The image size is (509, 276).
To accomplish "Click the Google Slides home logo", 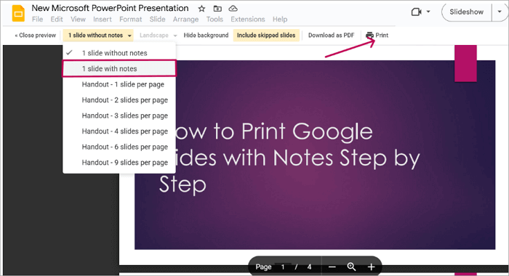I will coord(18,13).
